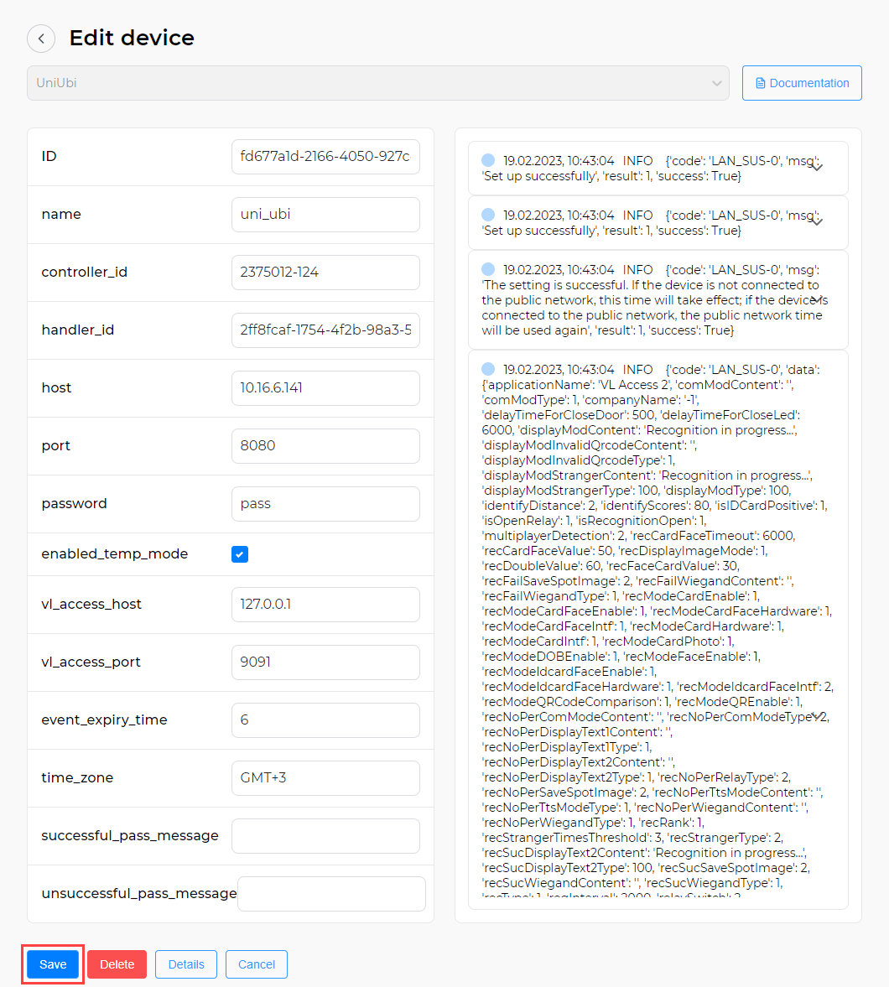889x987 pixels.
Task: Go back using the circular arrow button
Action: click(41, 39)
